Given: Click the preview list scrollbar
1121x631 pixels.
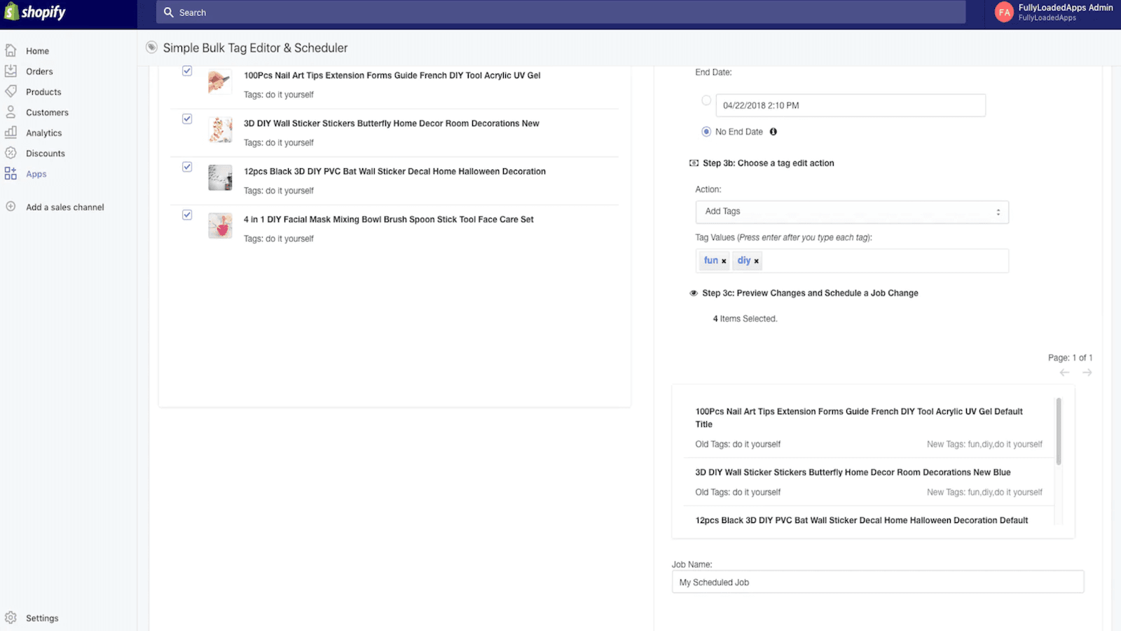Looking at the screenshot, I should (1059, 431).
